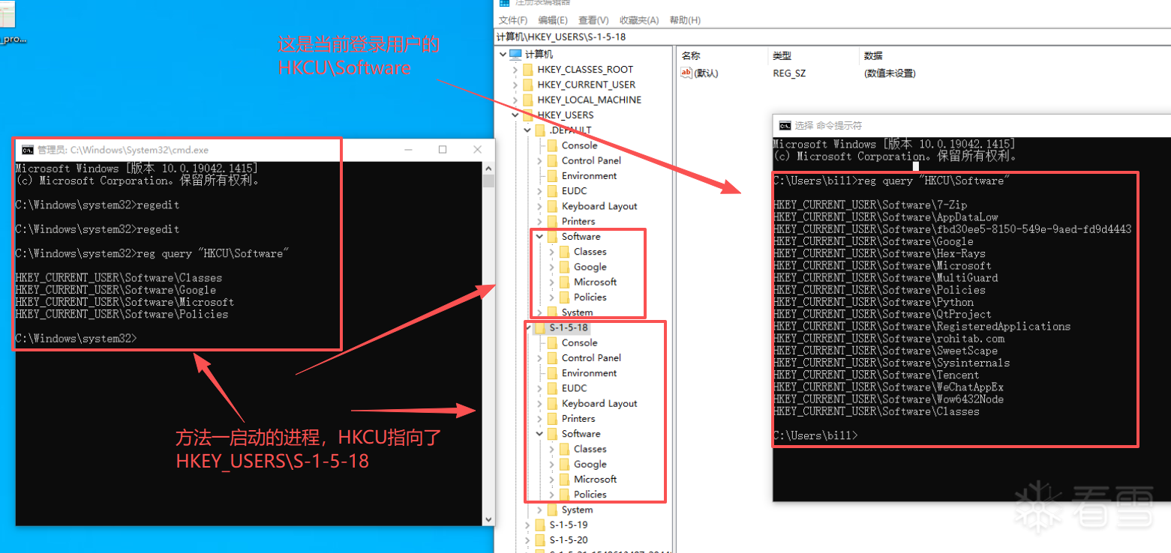This screenshot has width=1171, height=553.
Task: Click the Printers folder icon under .DEFAULT
Action: point(552,221)
